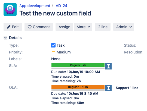Open the App development breadcrumb link
This screenshot has height=111, width=147.
35,6
